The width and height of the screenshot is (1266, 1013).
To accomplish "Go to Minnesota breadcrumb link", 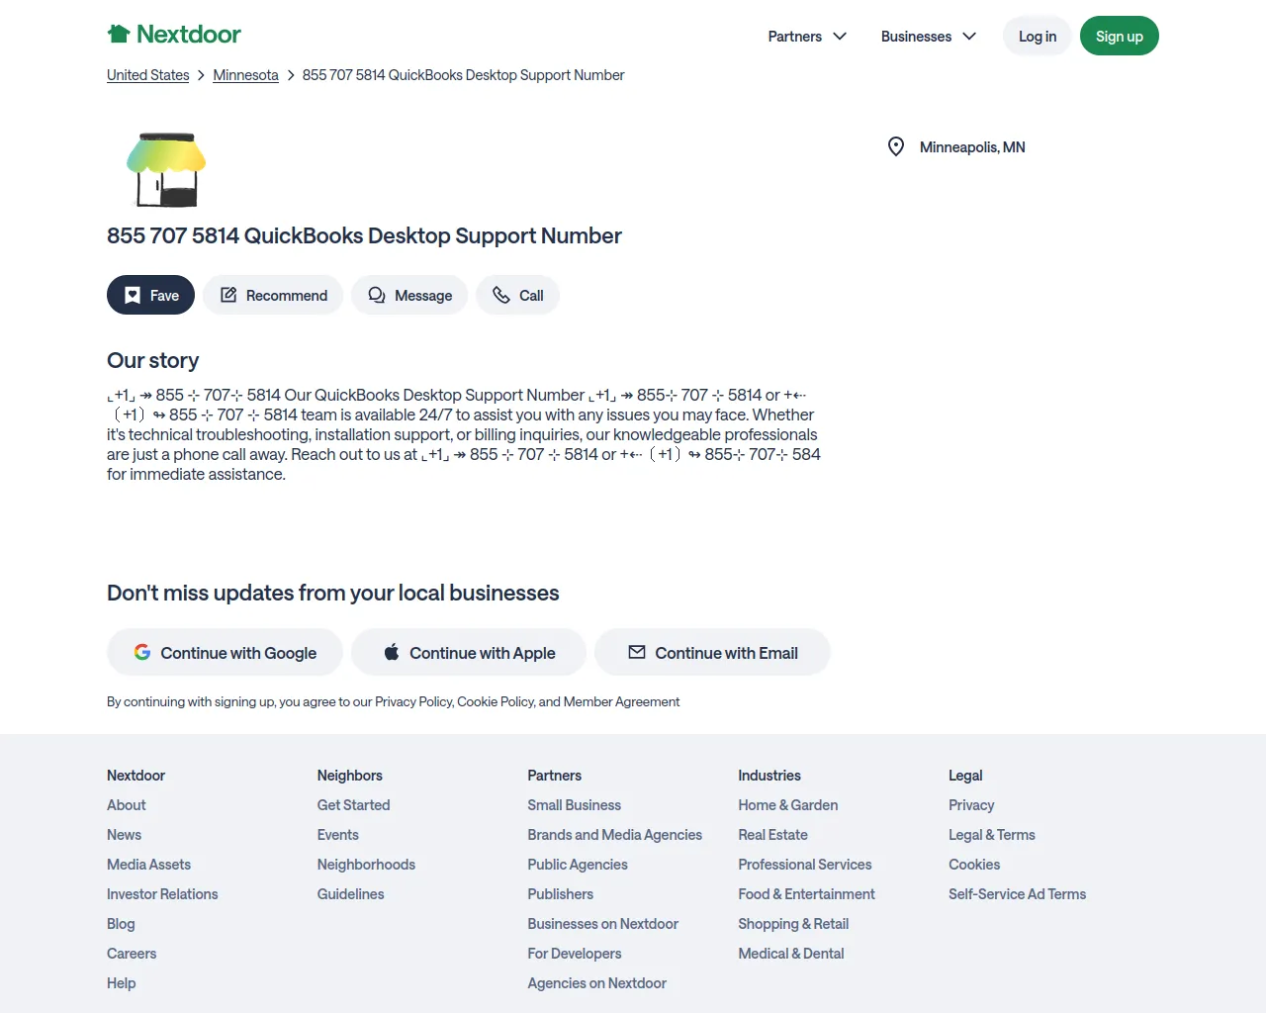I will (245, 75).
